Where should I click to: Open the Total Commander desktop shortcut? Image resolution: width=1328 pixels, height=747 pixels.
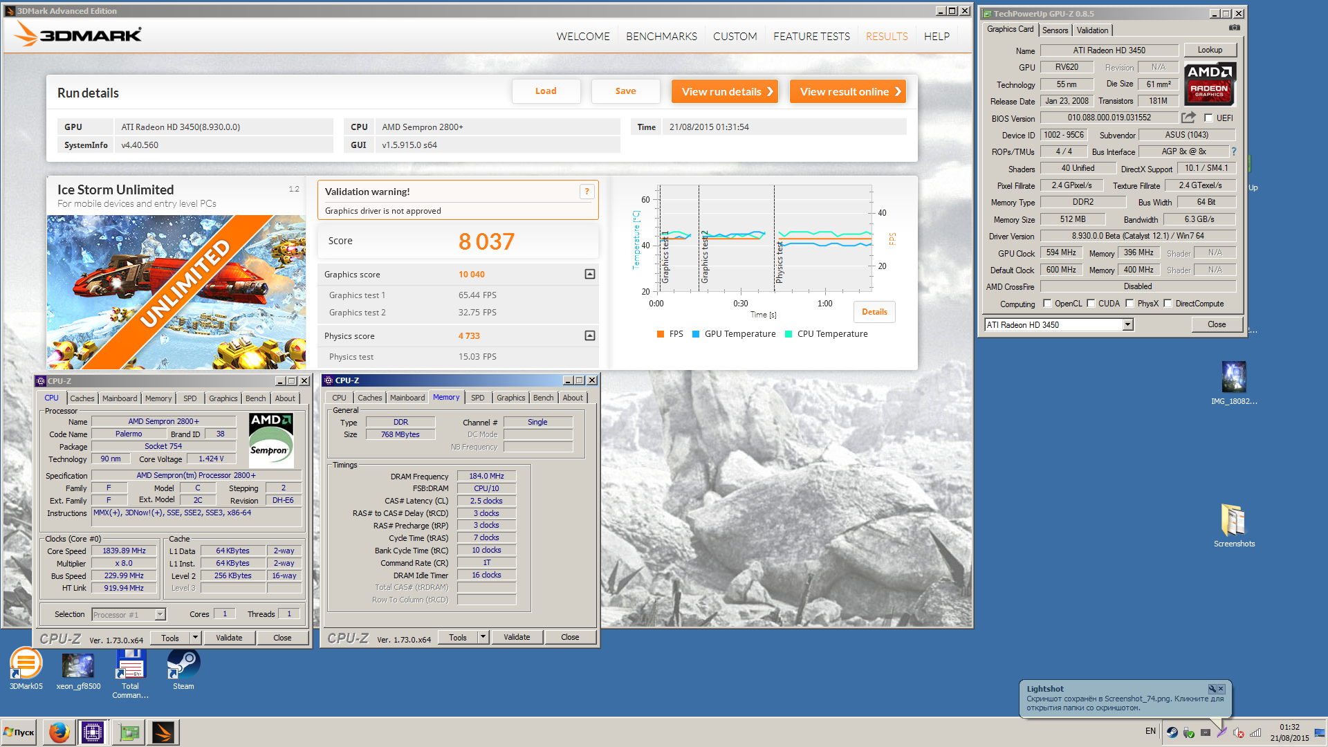[x=130, y=674]
